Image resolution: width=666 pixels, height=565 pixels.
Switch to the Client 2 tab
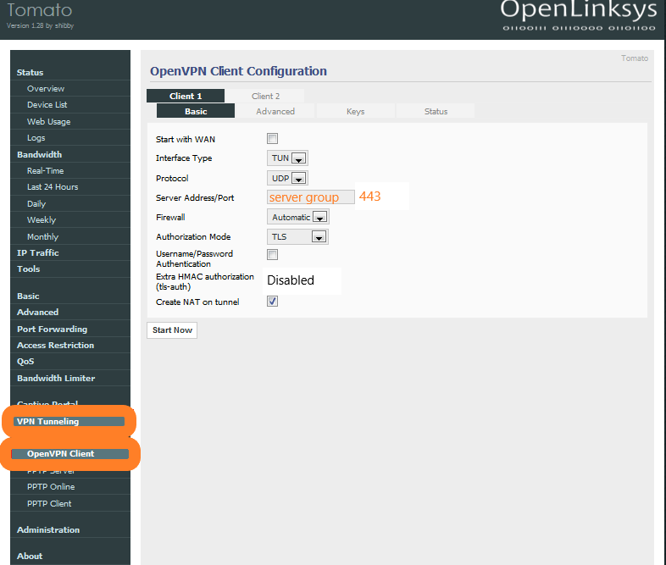point(265,96)
